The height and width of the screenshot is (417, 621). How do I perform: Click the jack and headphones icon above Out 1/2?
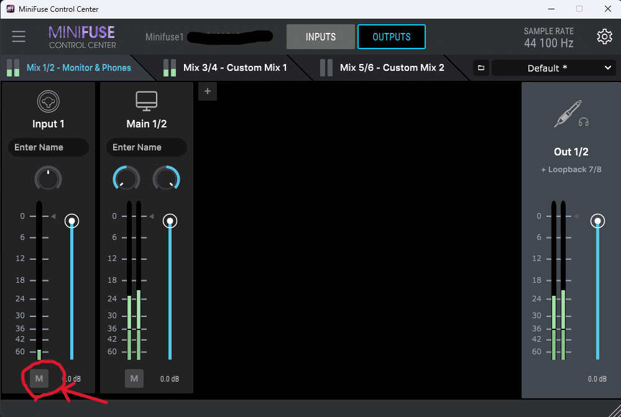point(570,114)
